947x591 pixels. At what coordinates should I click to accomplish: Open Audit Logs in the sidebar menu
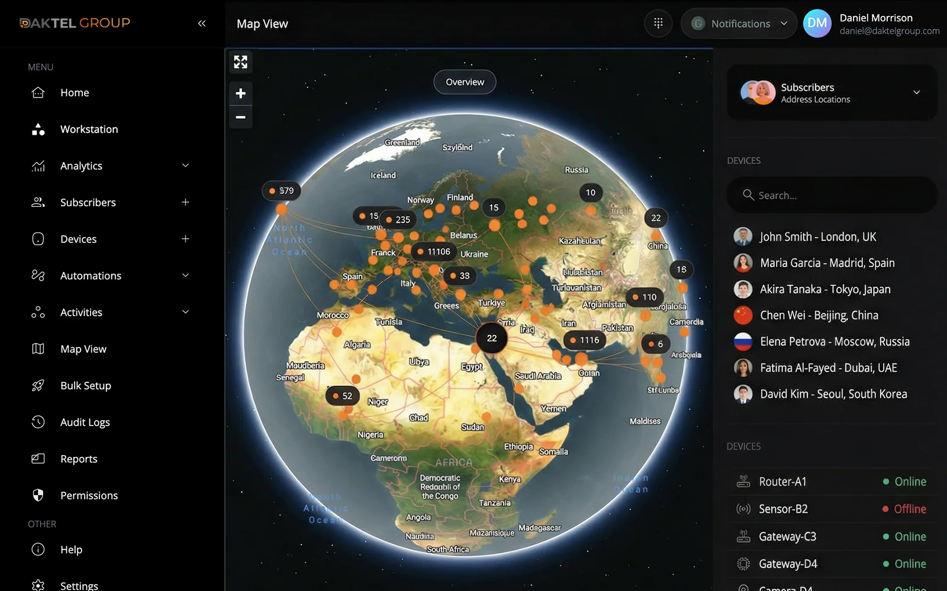(x=85, y=423)
